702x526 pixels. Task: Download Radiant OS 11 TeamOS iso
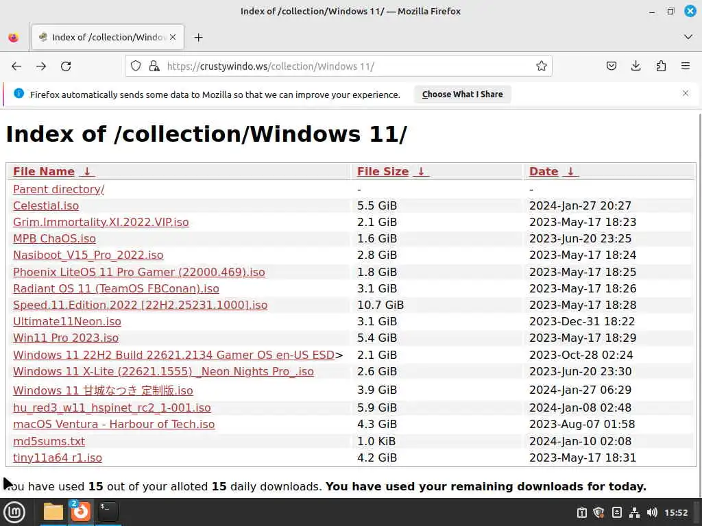pos(116,288)
